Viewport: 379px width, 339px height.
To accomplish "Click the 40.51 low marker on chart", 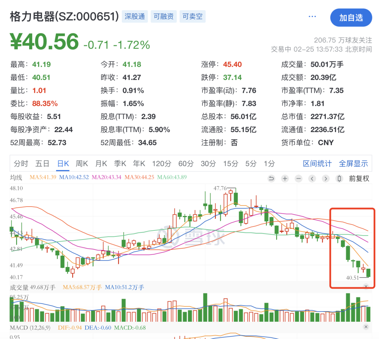I will (x=352, y=278).
